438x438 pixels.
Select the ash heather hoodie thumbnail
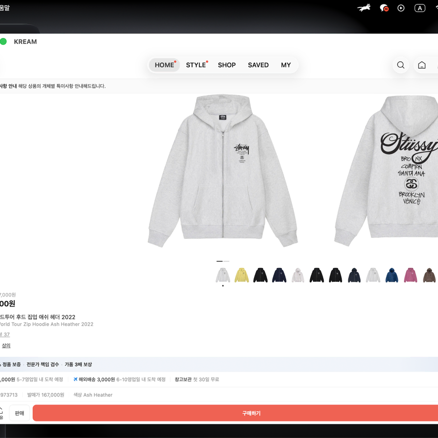(222, 275)
